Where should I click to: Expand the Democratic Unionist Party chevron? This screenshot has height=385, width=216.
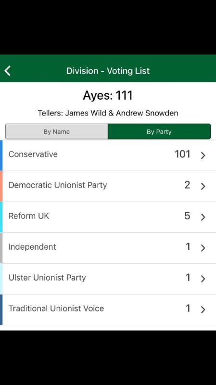[203, 186]
